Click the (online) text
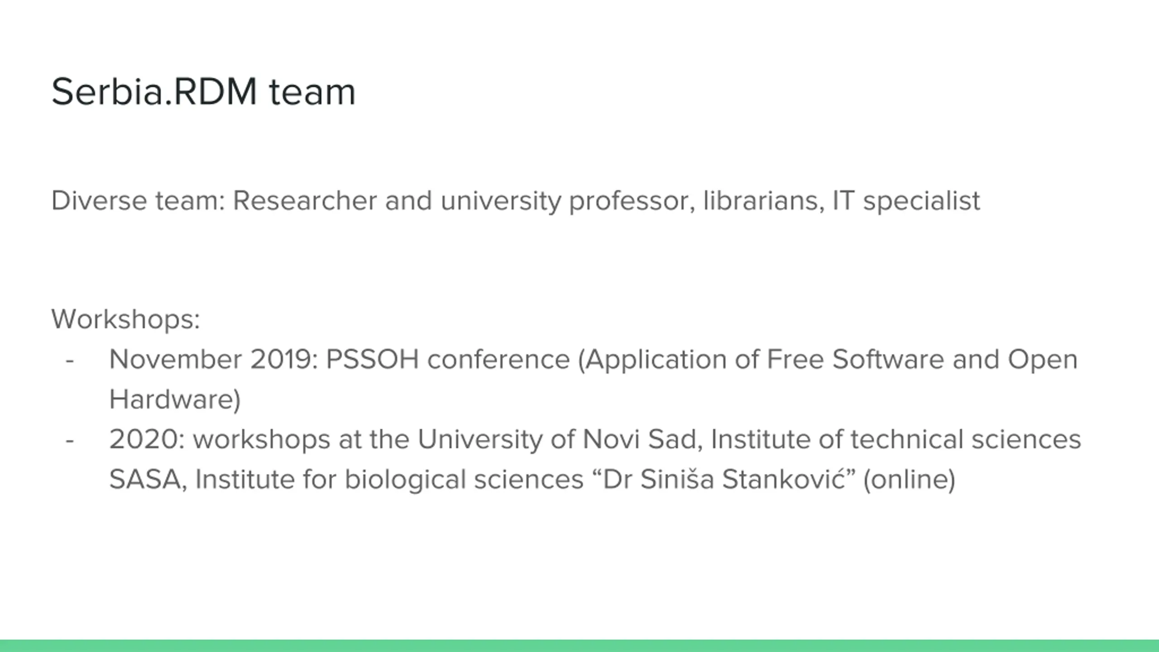The width and height of the screenshot is (1159, 652). point(909,480)
